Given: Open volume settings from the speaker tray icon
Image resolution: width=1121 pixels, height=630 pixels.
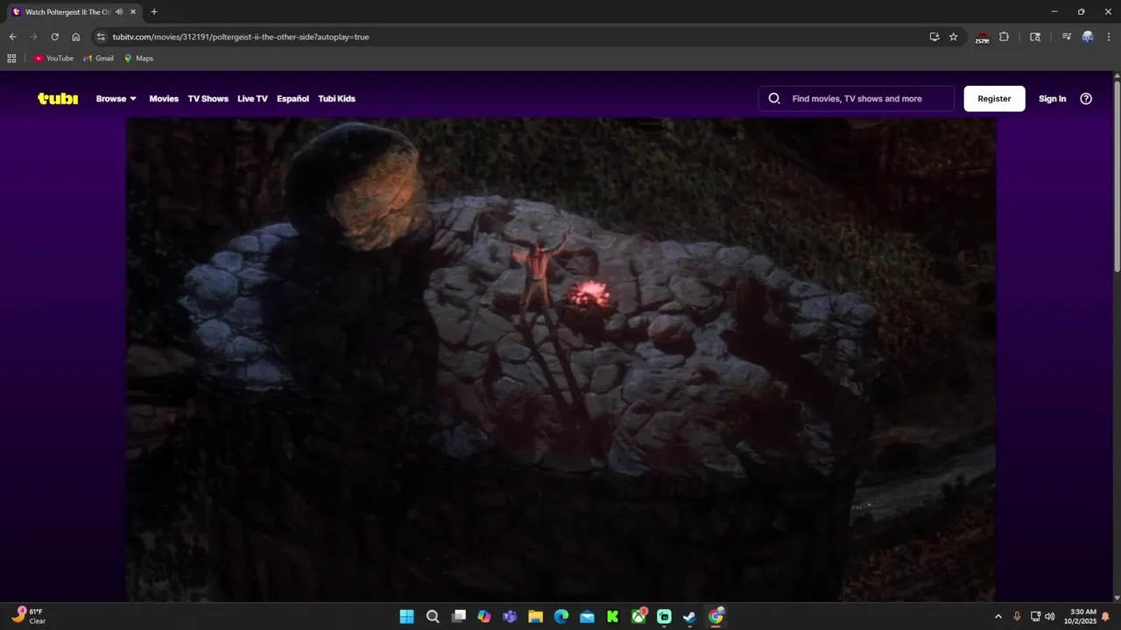Looking at the screenshot, I should pos(1050,617).
